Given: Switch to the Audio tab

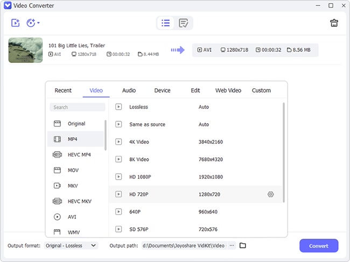Looking at the screenshot, I should pos(129,90).
